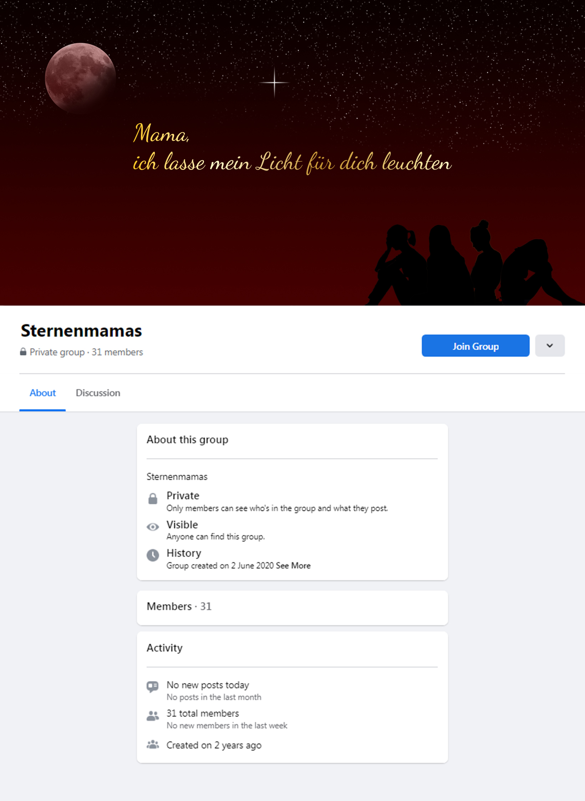Click the red moon in cover photo

[x=81, y=78]
